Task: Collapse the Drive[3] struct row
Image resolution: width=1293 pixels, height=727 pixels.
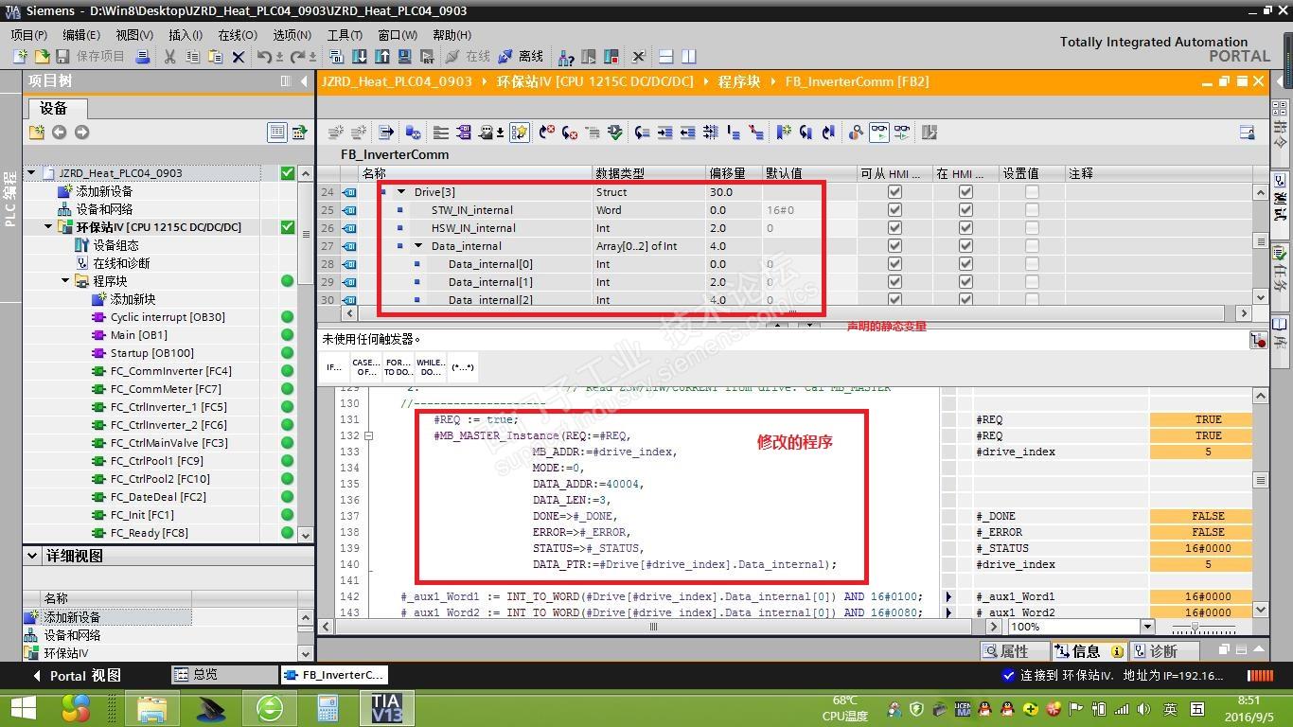Action: click(x=401, y=192)
